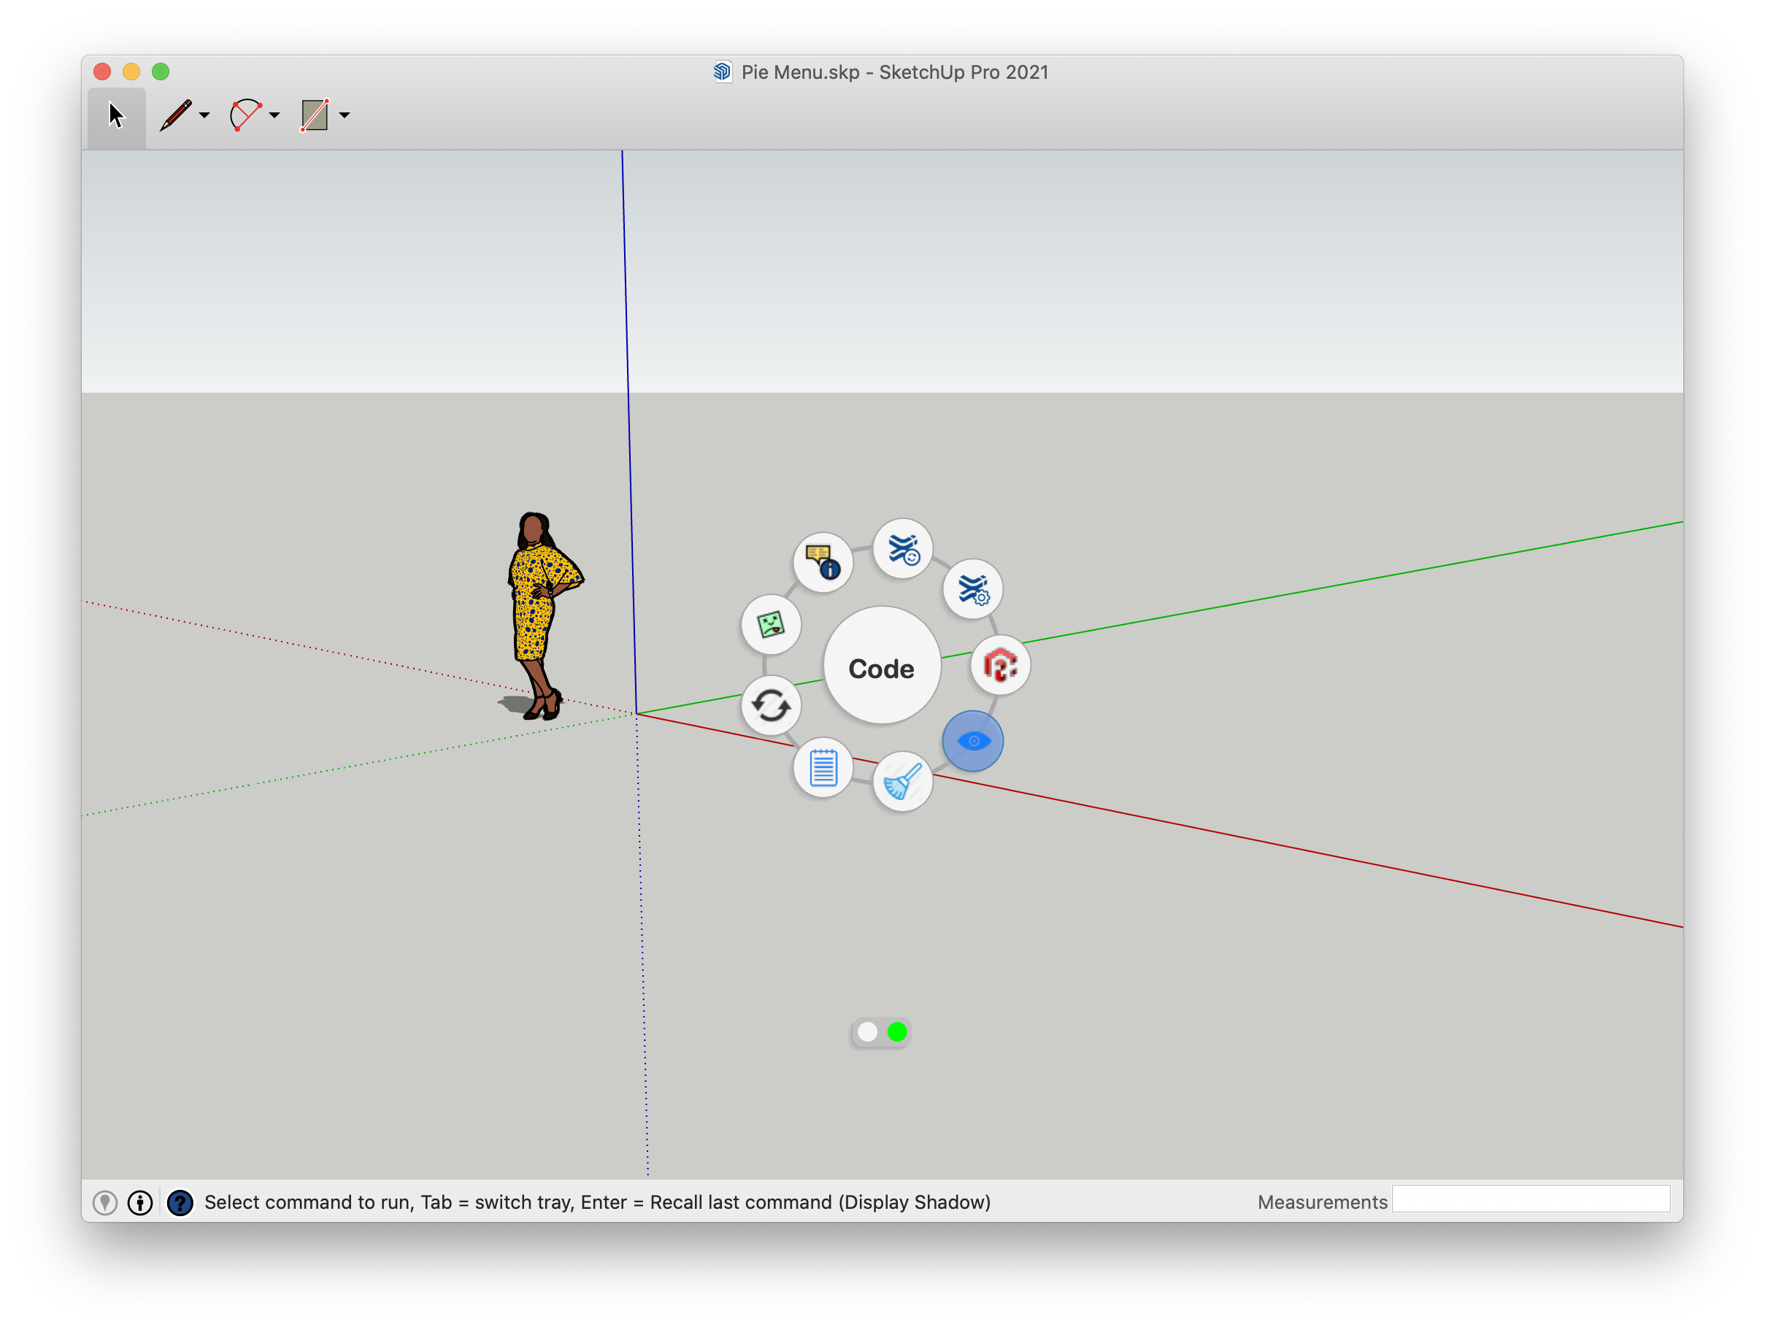Switch to the white tray indicator dot

[867, 1032]
